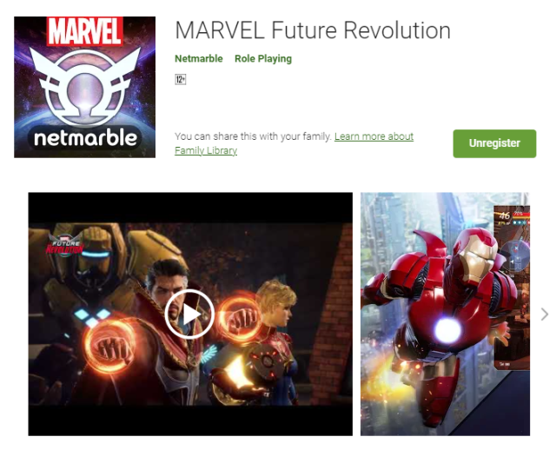This screenshot has width=556, height=450.
Task: Open the Learn more about Family Library link
Action: pyautogui.click(x=294, y=143)
